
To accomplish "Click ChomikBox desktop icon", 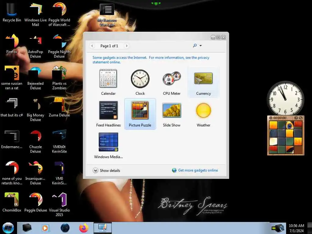I will [x=12, y=202].
